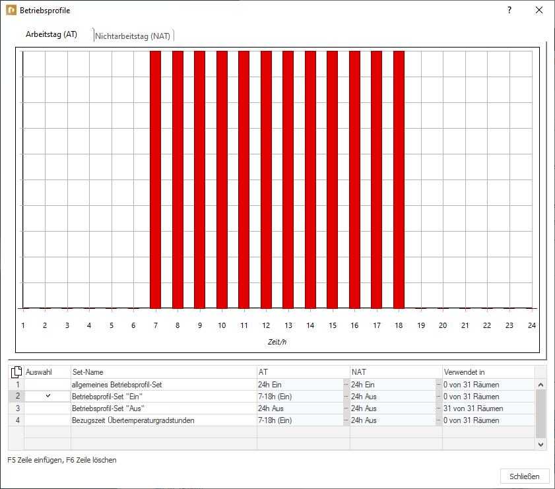Screen dimensions: 555x489
Task: Select row header number 3
Action: [x=18, y=408]
